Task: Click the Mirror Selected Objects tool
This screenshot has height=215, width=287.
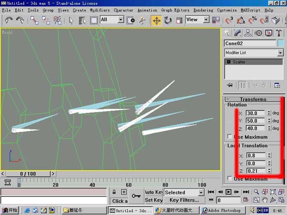Action: pos(216,20)
